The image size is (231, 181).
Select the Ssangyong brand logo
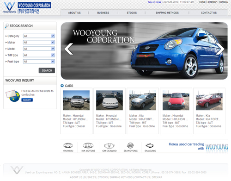click(130, 147)
